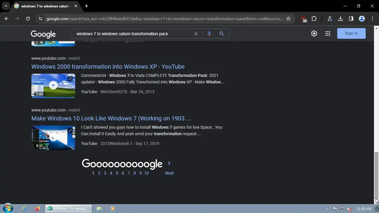Open the Google apps grid
The height and width of the screenshot is (213, 379).
[327, 33]
